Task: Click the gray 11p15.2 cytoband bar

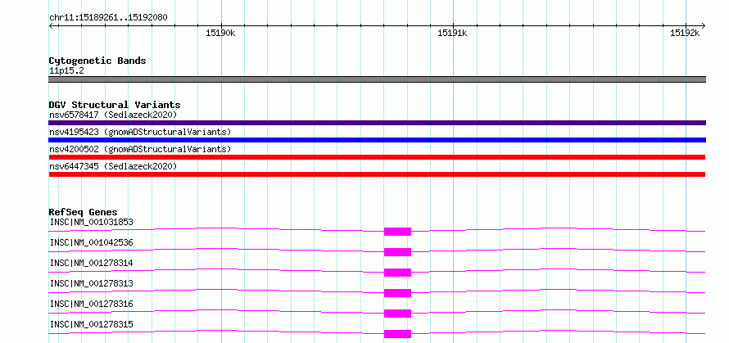Action: [377, 79]
